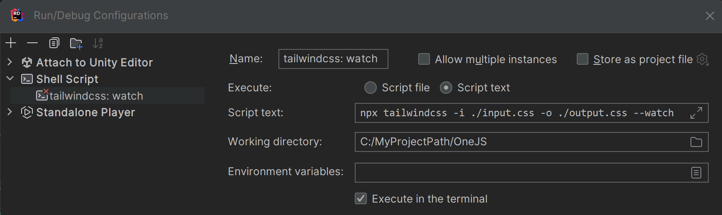Select the Script text radio option
722x215 pixels.
pyautogui.click(x=446, y=88)
